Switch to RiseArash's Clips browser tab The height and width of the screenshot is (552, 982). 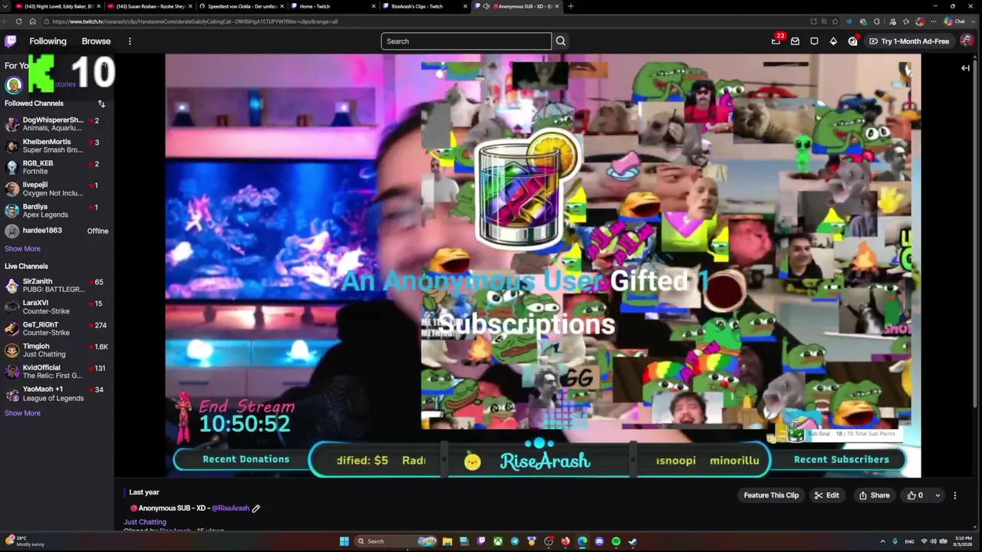click(424, 6)
